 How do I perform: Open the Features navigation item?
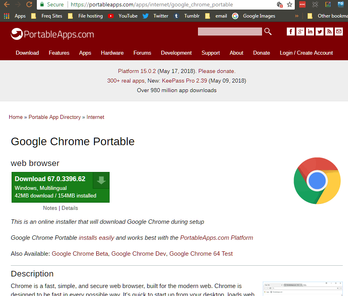tap(59, 53)
